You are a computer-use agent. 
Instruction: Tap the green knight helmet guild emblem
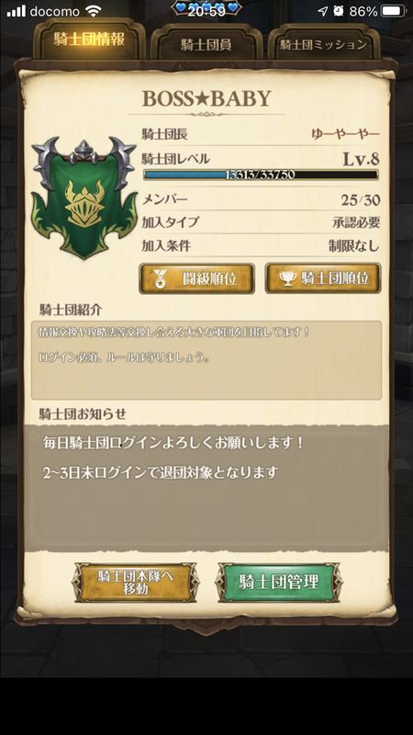tap(84, 198)
